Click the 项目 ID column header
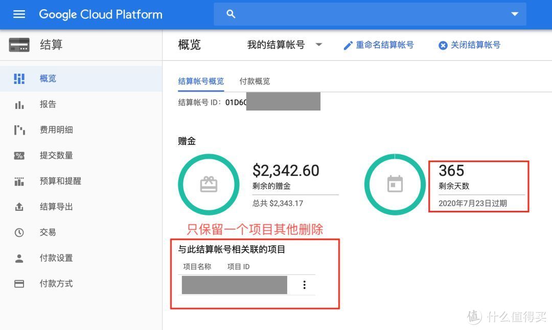 click(239, 267)
